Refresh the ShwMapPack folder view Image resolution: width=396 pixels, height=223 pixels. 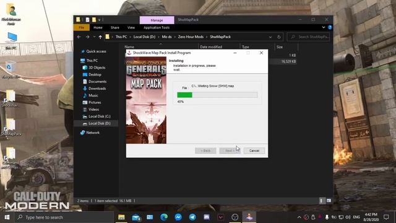coord(279,37)
